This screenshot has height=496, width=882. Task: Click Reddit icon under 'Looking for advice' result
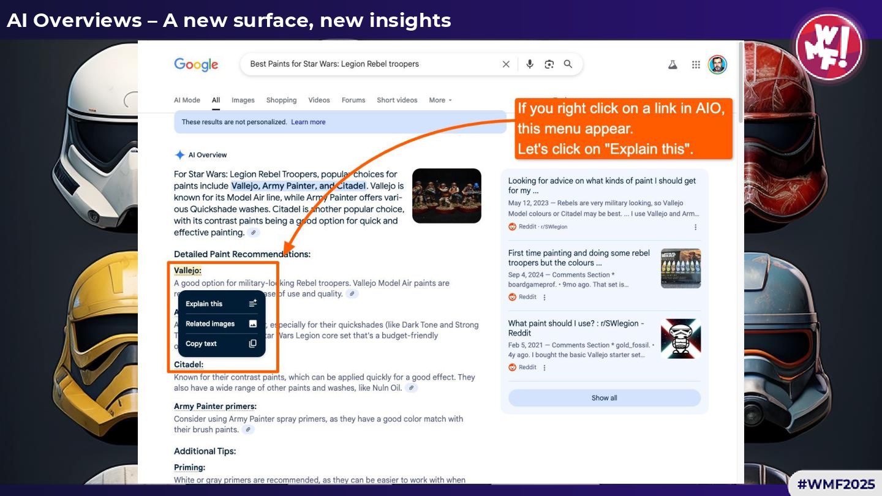click(513, 227)
